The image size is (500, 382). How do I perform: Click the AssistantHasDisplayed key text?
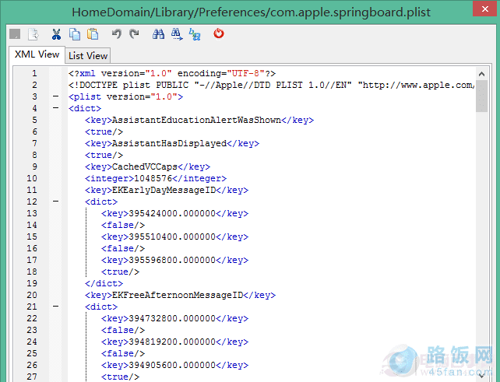coord(169,143)
